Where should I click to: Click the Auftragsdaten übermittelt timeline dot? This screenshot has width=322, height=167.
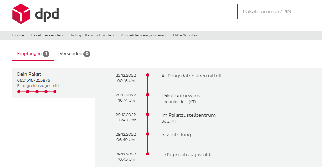[x=148, y=75]
